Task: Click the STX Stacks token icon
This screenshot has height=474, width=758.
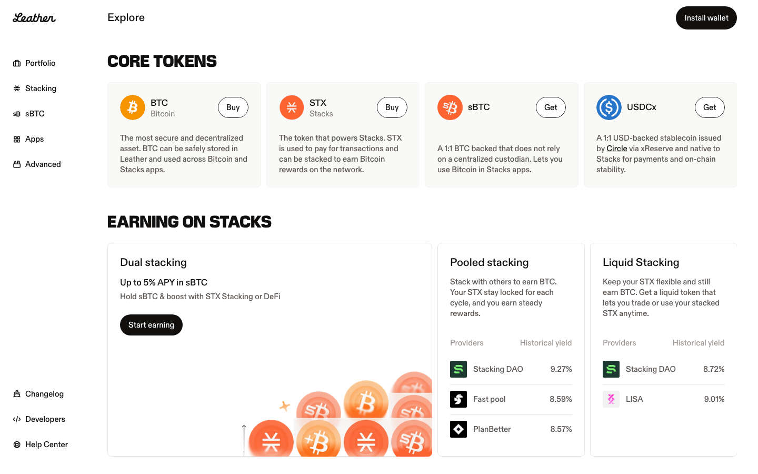Action: (x=292, y=107)
